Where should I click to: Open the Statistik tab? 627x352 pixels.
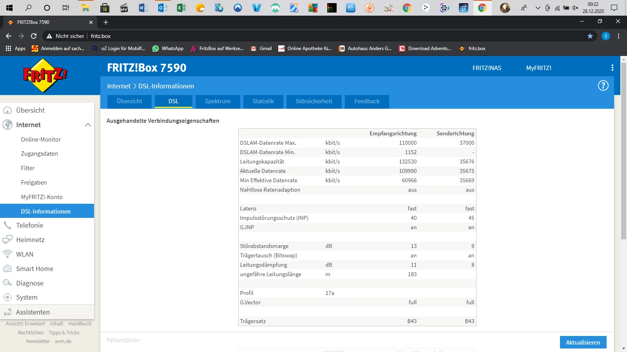(x=263, y=101)
